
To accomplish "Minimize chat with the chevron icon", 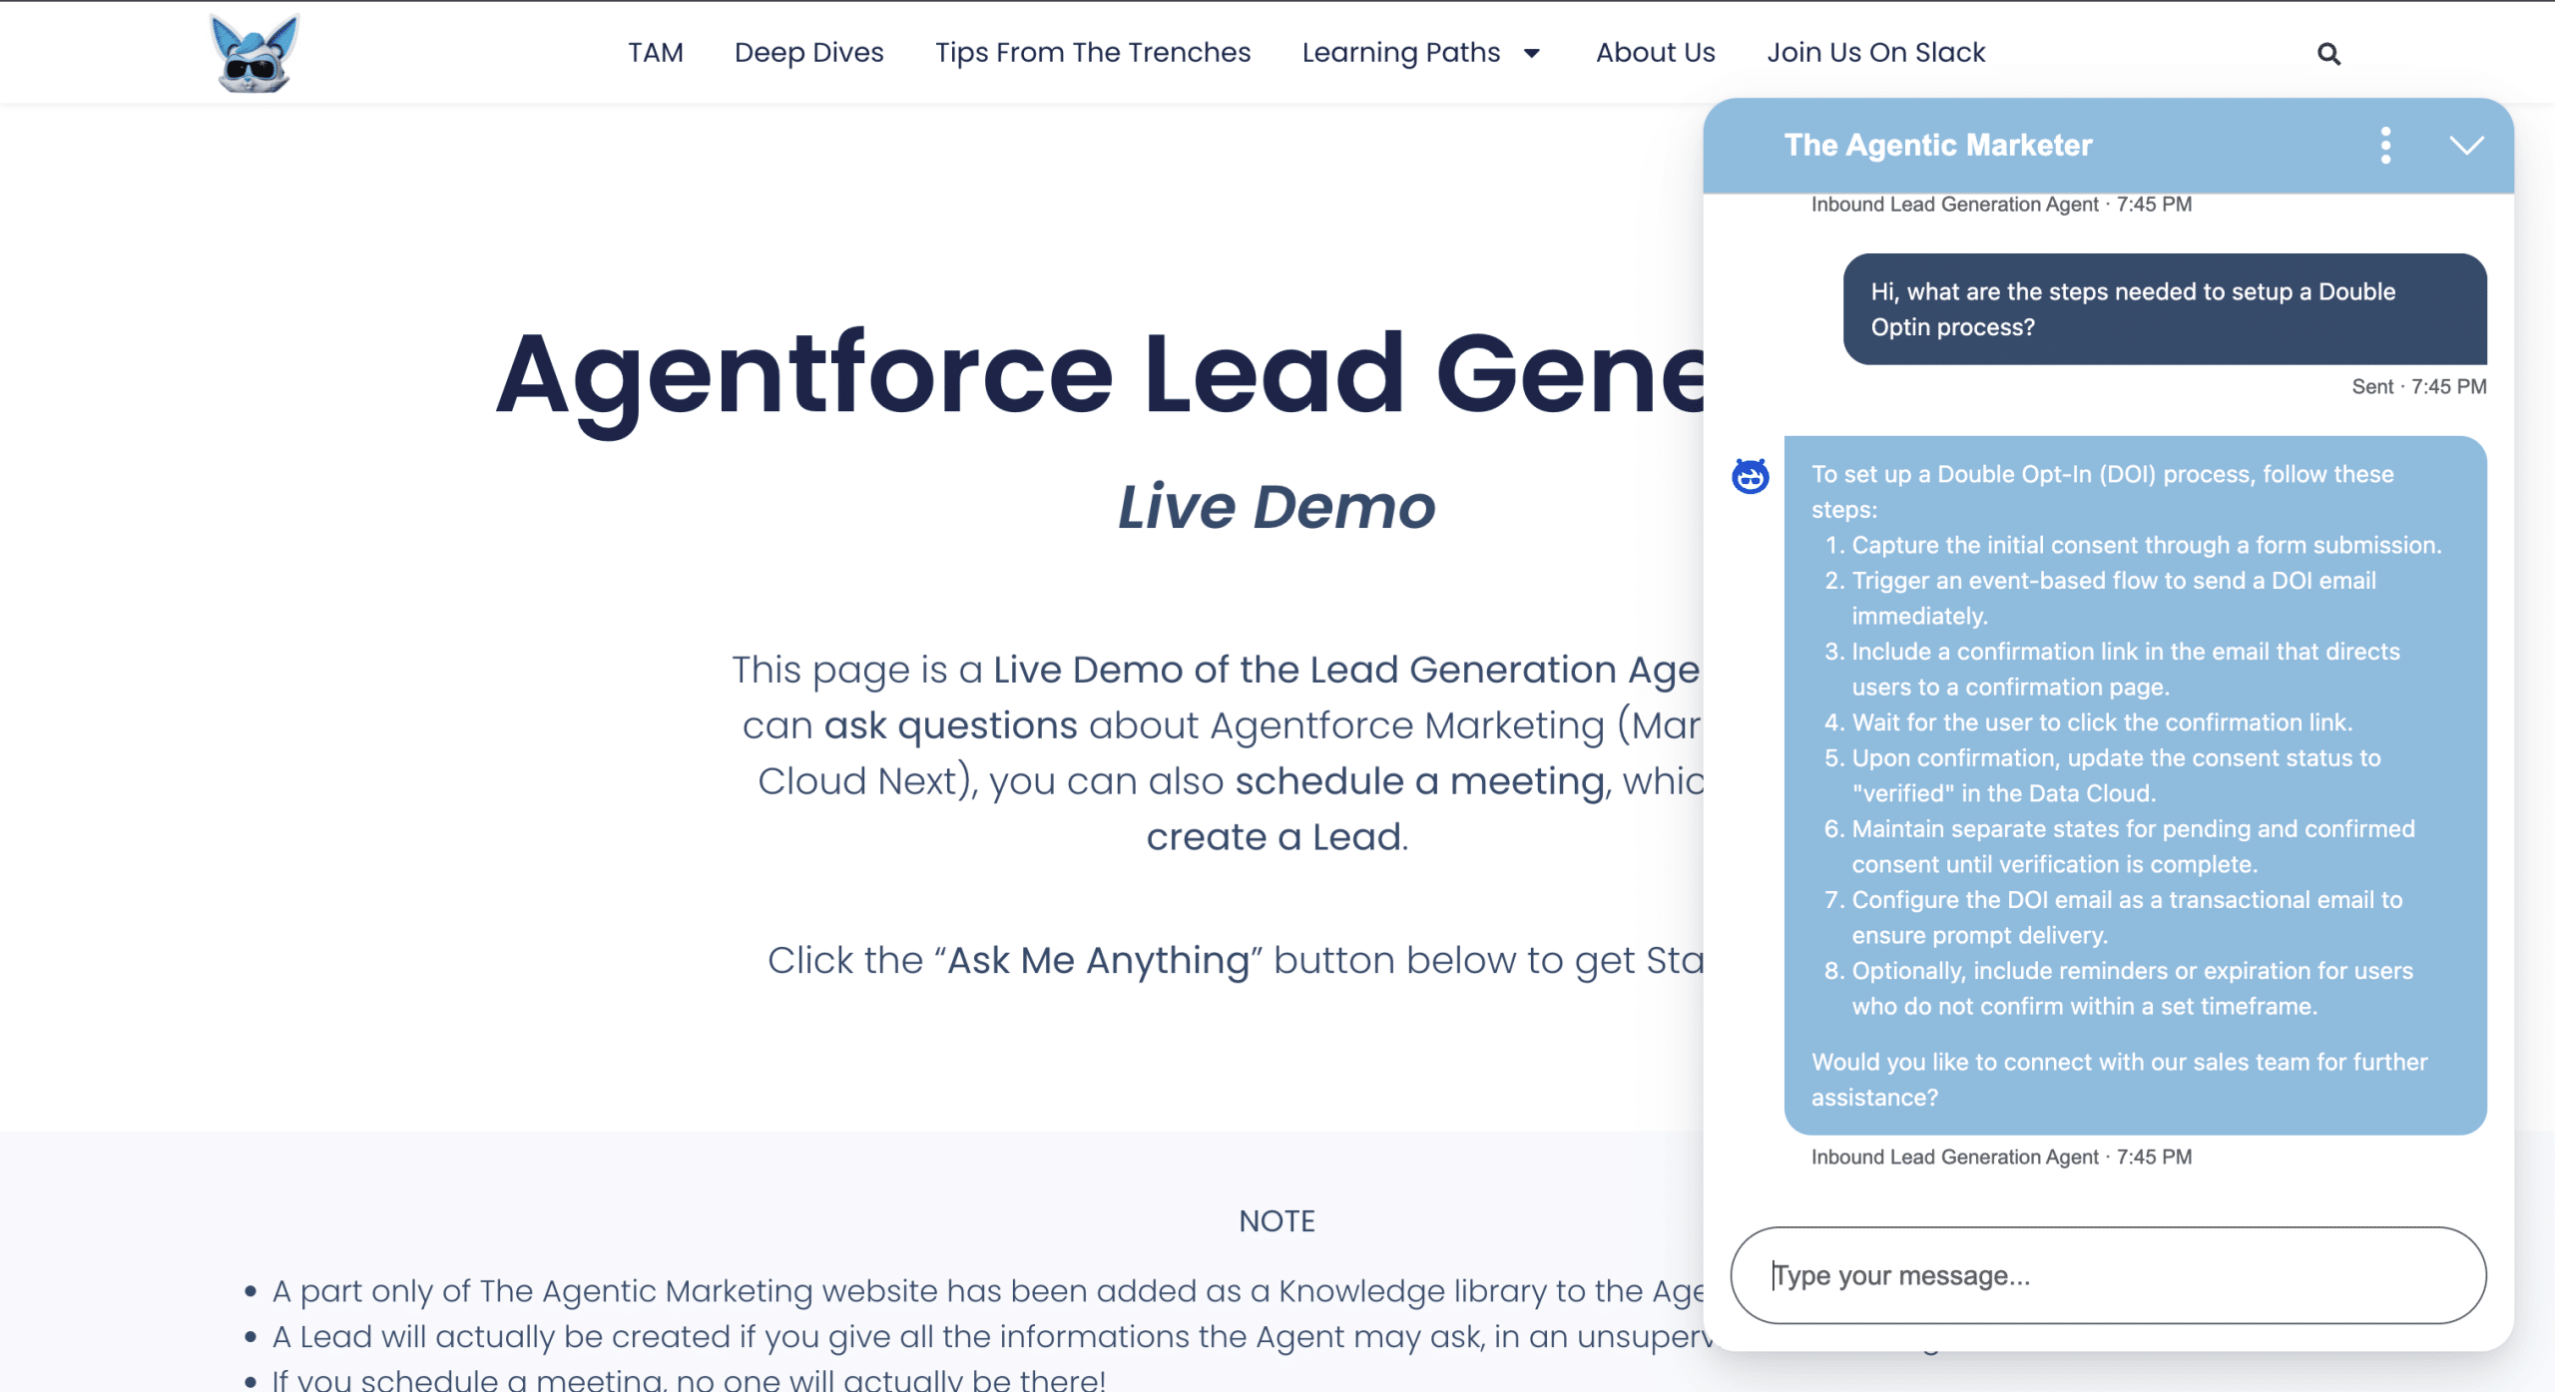I will 2466,146.
